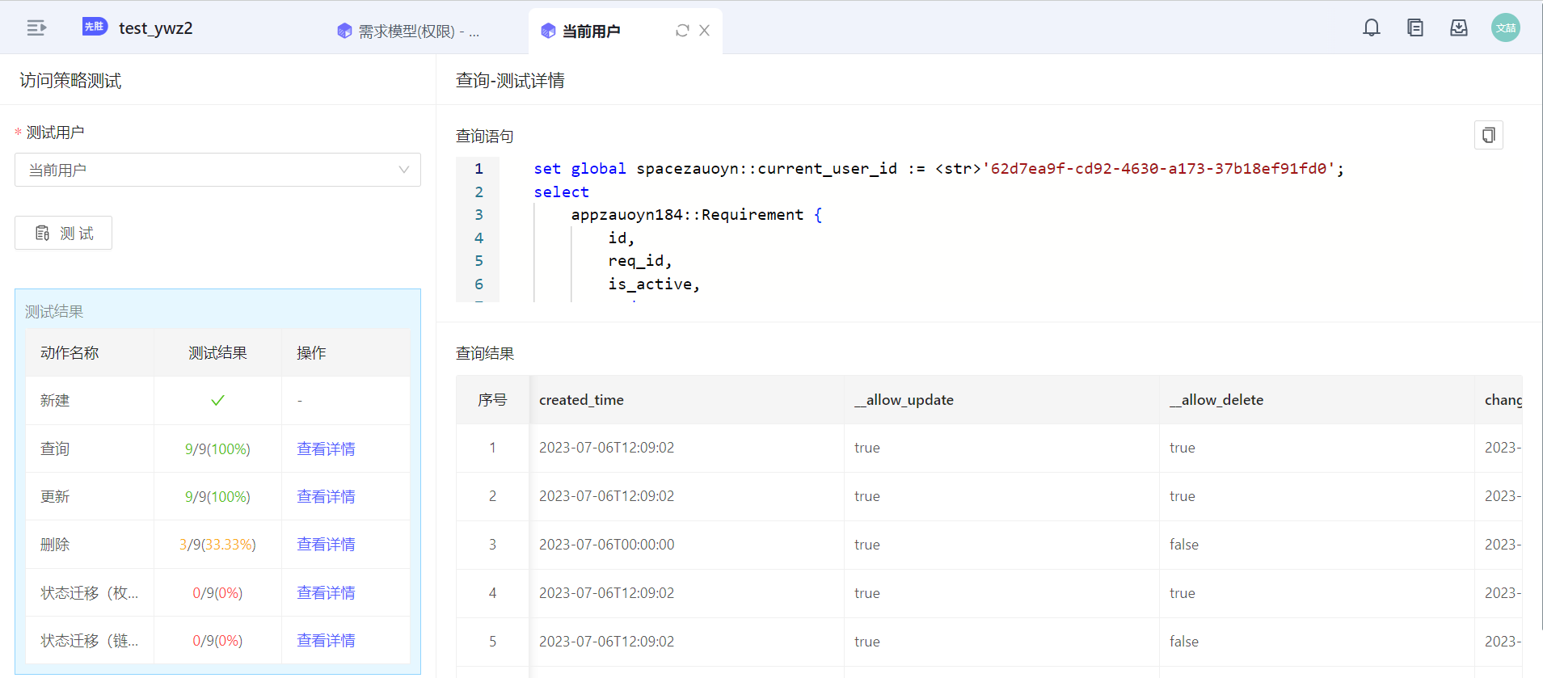Screen dimensions: 1543x678
Task: Switch to 需求模型(权限) tab
Action: [409, 31]
